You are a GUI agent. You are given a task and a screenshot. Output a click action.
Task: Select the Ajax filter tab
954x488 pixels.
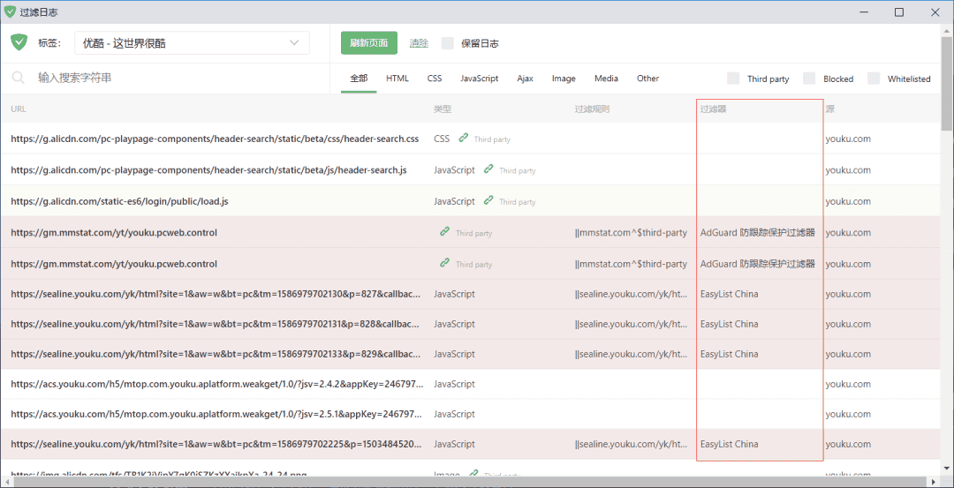[525, 79]
